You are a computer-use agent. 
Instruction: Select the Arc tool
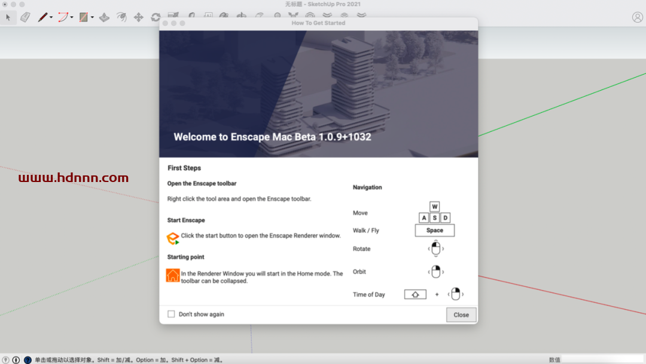click(x=63, y=17)
